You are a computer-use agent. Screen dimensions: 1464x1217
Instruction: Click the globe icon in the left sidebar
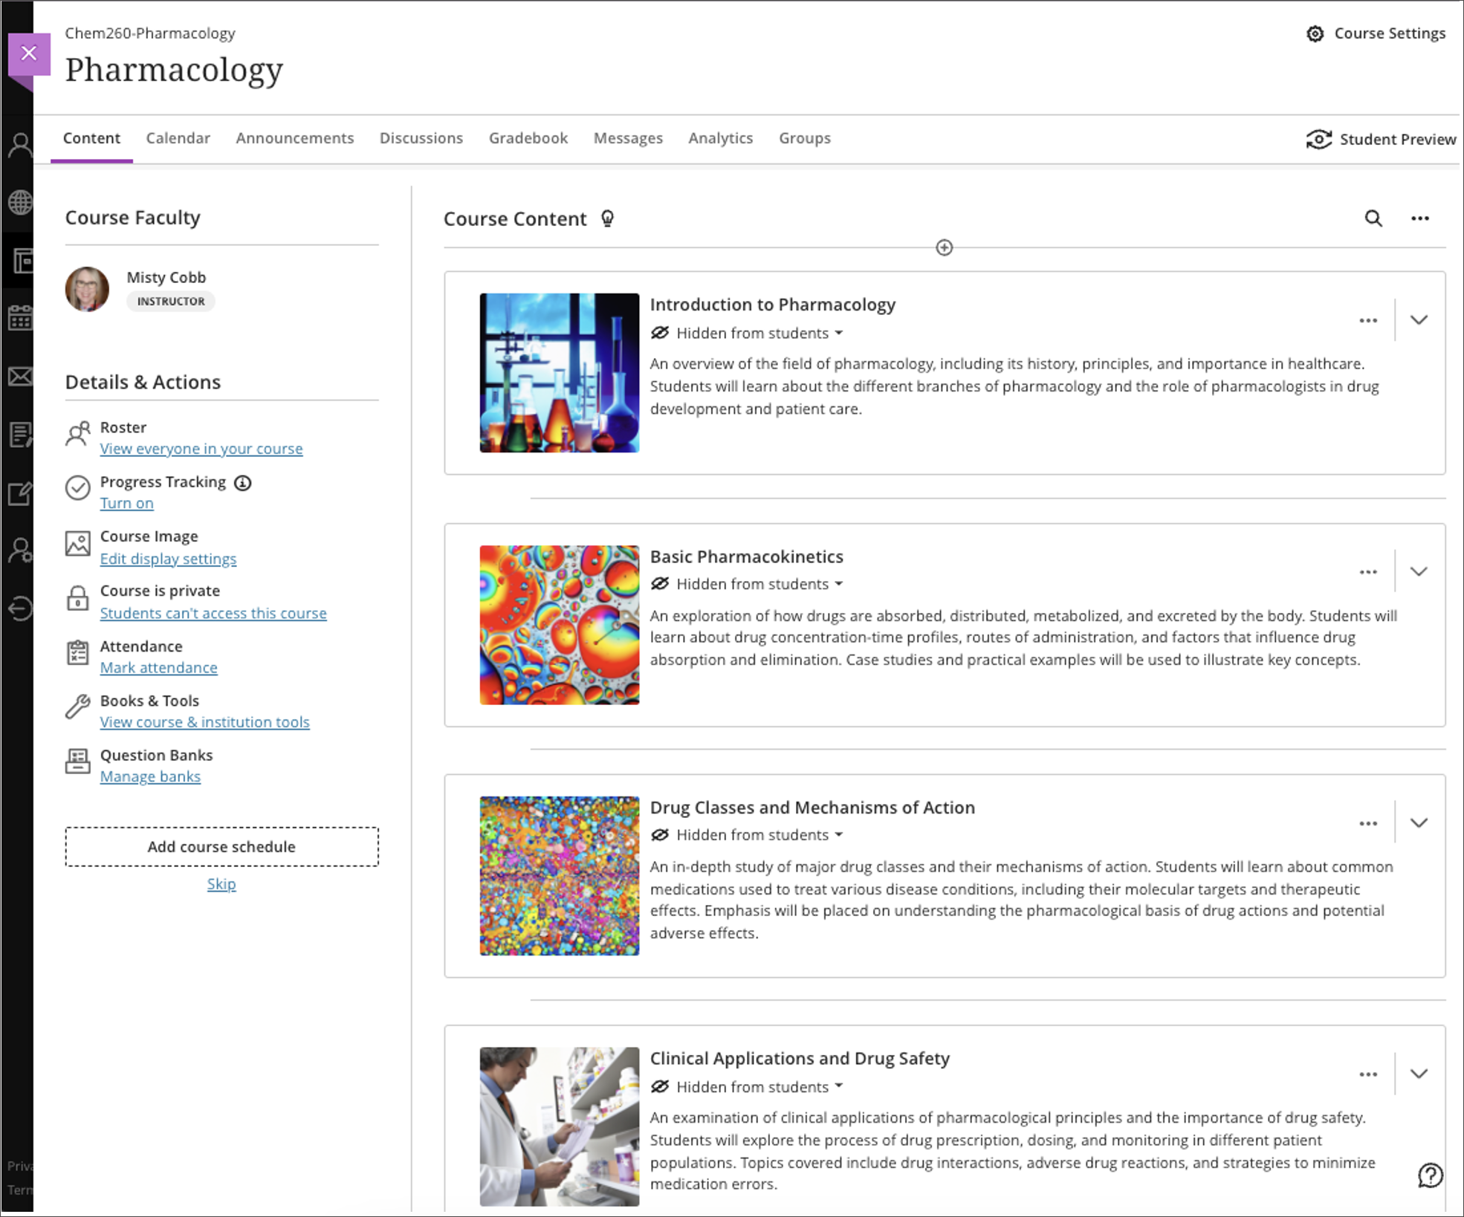(x=20, y=202)
